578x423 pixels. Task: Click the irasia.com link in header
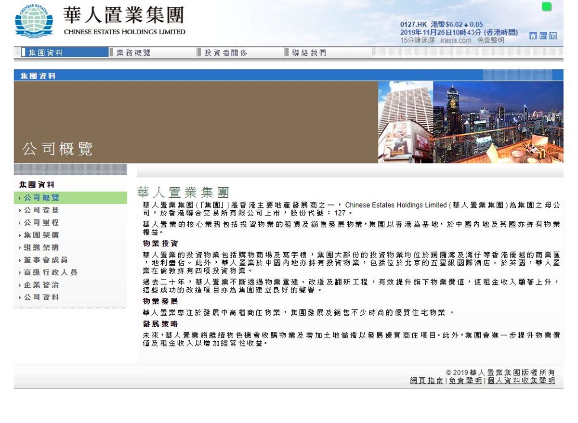456,40
